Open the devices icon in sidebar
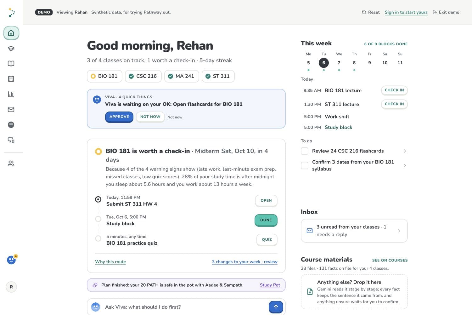This screenshot has width=472, height=315. pyautogui.click(x=11, y=140)
